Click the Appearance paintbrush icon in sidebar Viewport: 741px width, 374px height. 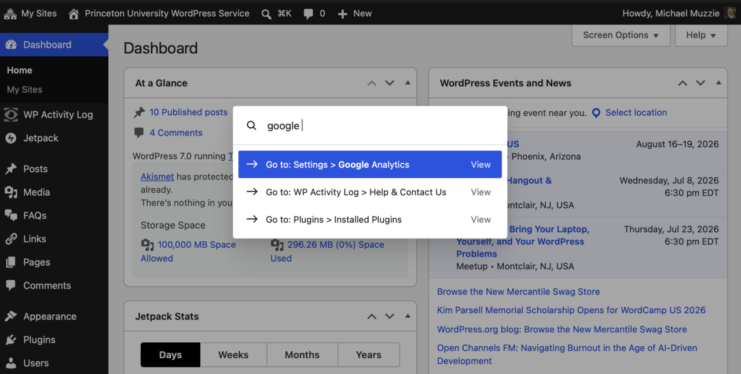click(10, 316)
